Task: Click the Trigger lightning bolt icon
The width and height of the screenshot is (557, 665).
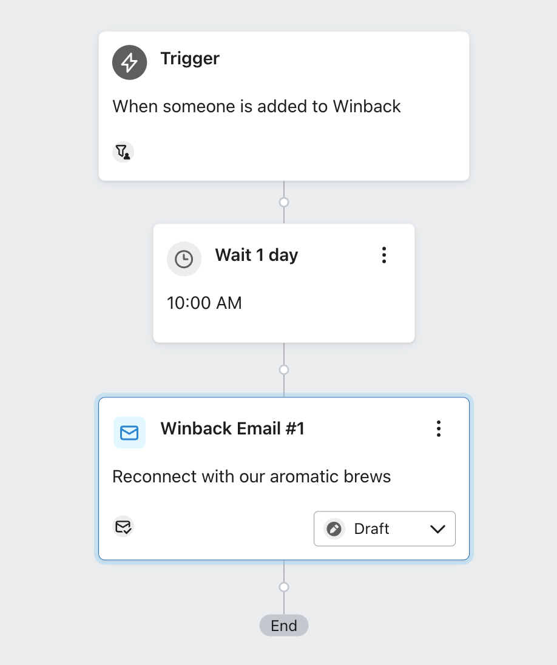Action: click(x=129, y=62)
